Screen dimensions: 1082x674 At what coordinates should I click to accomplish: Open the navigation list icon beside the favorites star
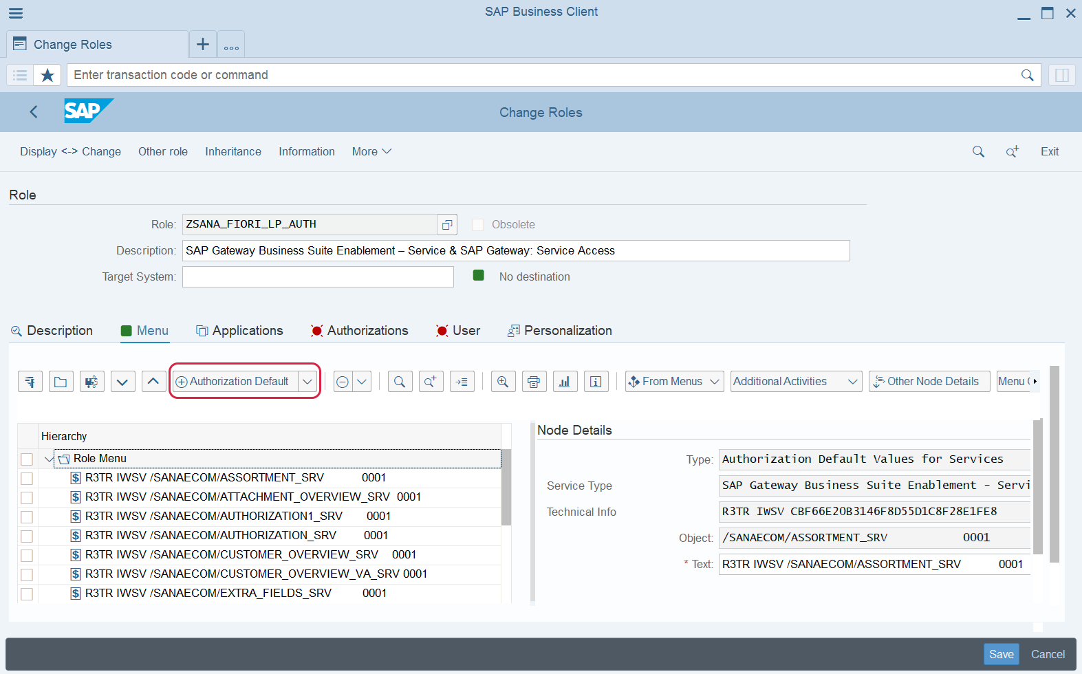[20, 75]
